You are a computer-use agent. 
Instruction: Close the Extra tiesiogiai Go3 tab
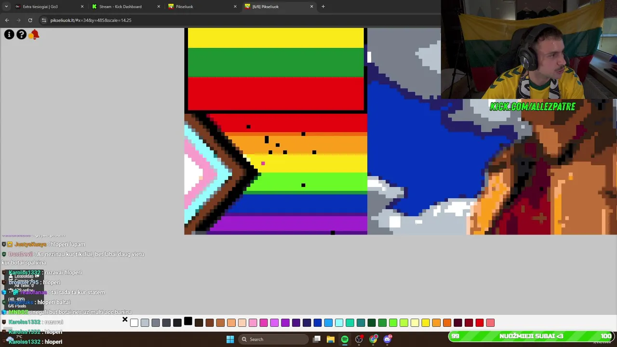[x=82, y=6]
